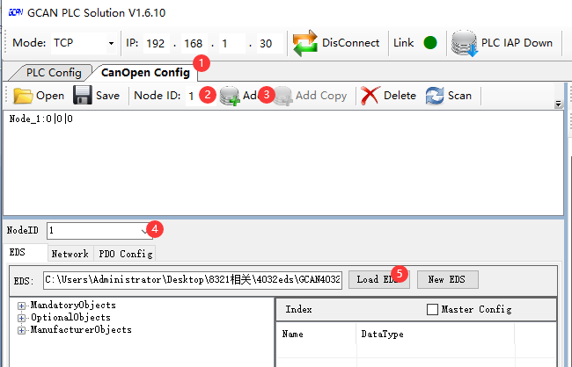Click the Scan refresh icon
The width and height of the screenshot is (572, 367).
pos(435,96)
